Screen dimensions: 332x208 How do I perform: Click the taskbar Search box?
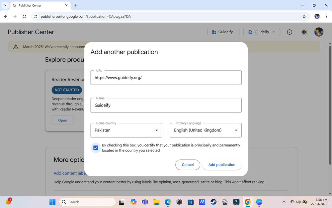(87, 202)
